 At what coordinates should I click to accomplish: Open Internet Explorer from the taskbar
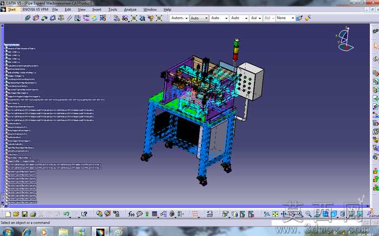(27, 232)
